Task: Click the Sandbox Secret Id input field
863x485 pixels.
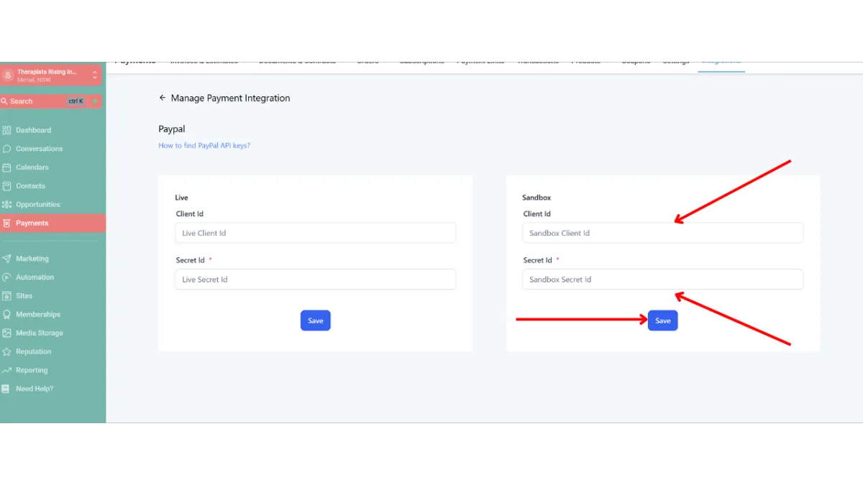Action: point(662,280)
